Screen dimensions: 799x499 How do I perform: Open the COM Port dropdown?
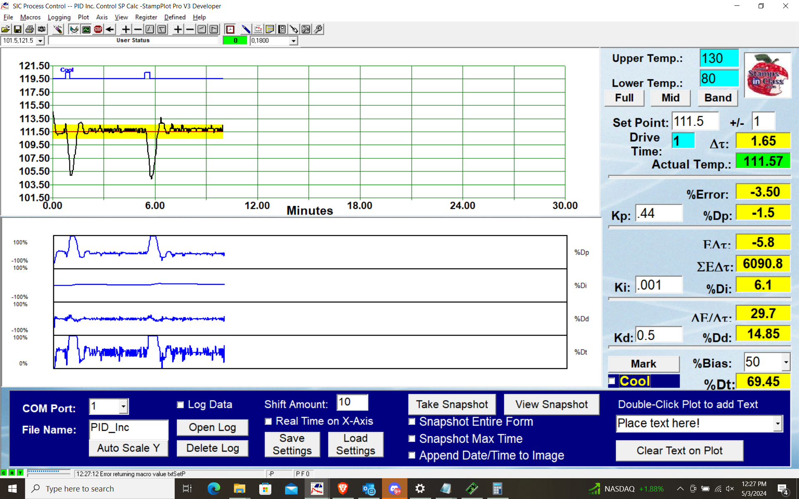tap(123, 406)
